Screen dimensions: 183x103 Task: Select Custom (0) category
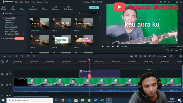click(x=9, y=20)
